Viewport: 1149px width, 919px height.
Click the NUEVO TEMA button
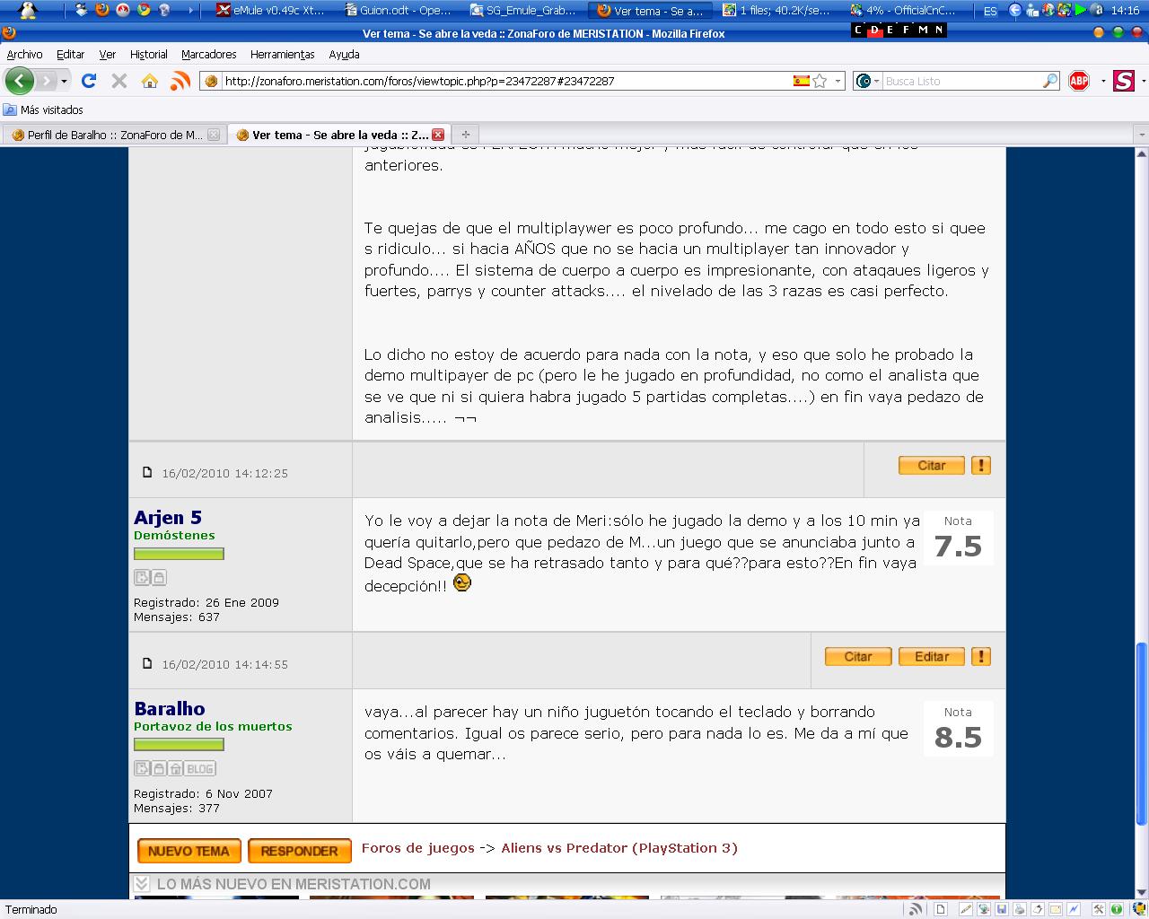tap(189, 851)
